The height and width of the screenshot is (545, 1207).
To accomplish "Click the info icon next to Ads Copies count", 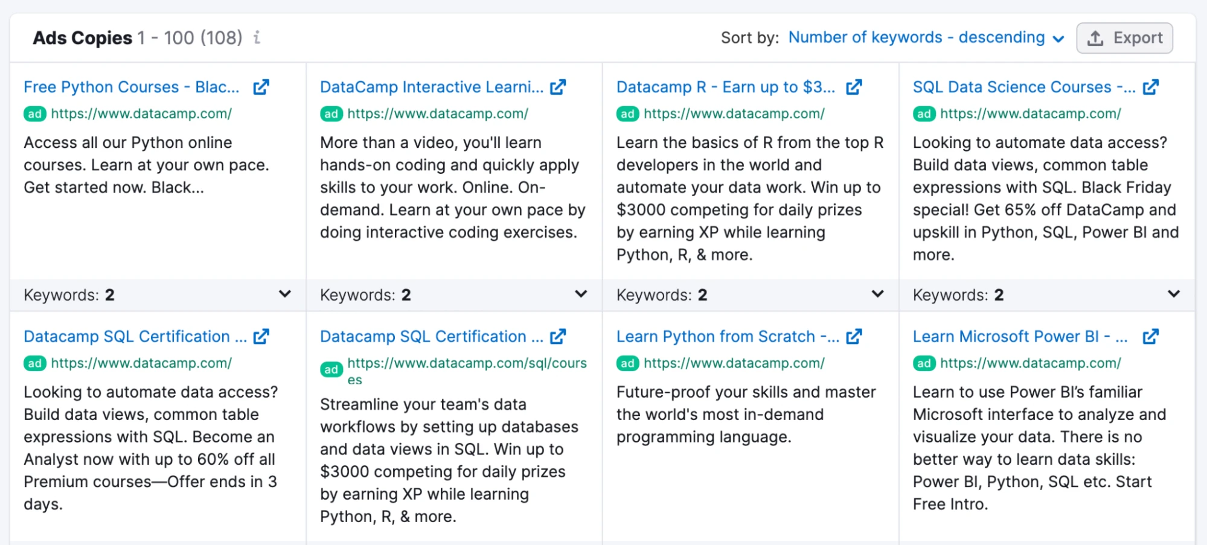I will [257, 37].
